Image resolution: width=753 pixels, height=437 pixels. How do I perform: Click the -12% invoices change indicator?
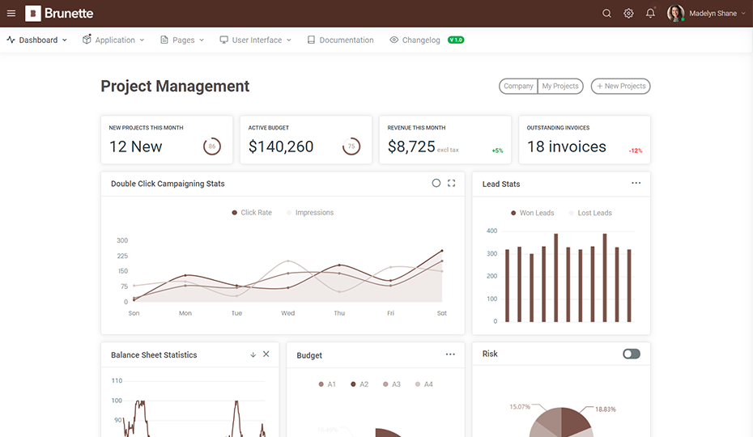(636, 151)
